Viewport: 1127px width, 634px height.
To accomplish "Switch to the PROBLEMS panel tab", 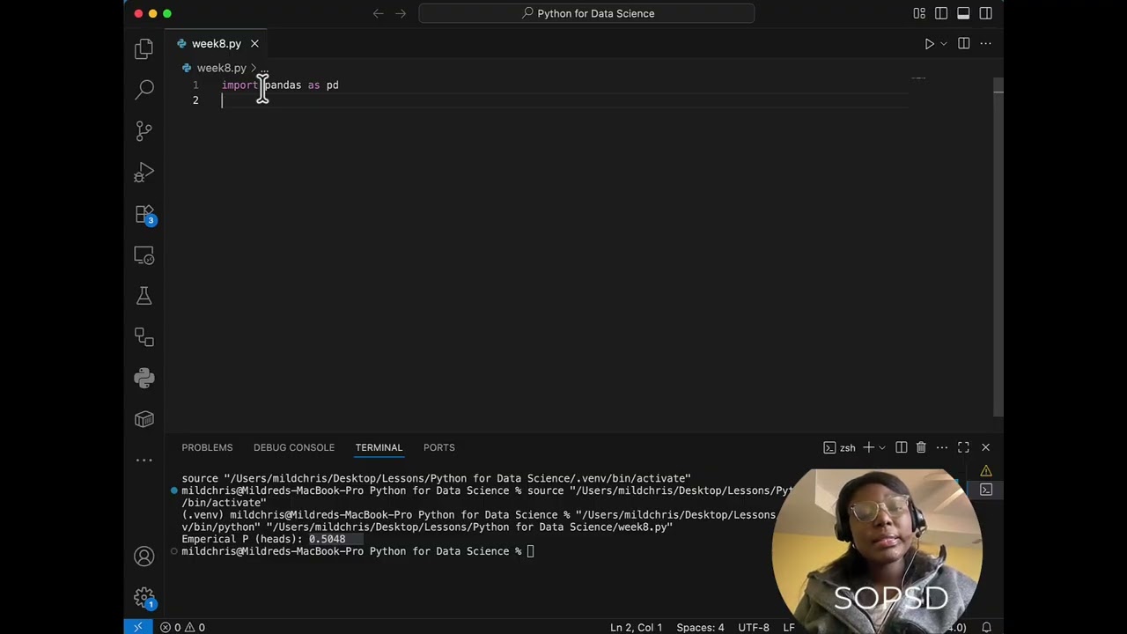I will [x=207, y=447].
